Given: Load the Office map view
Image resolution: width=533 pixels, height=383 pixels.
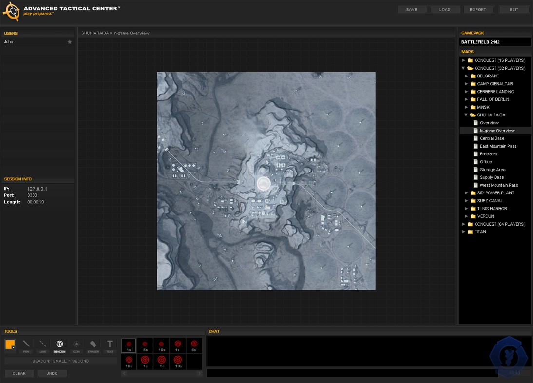Looking at the screenshot, I should coord(486,162).
